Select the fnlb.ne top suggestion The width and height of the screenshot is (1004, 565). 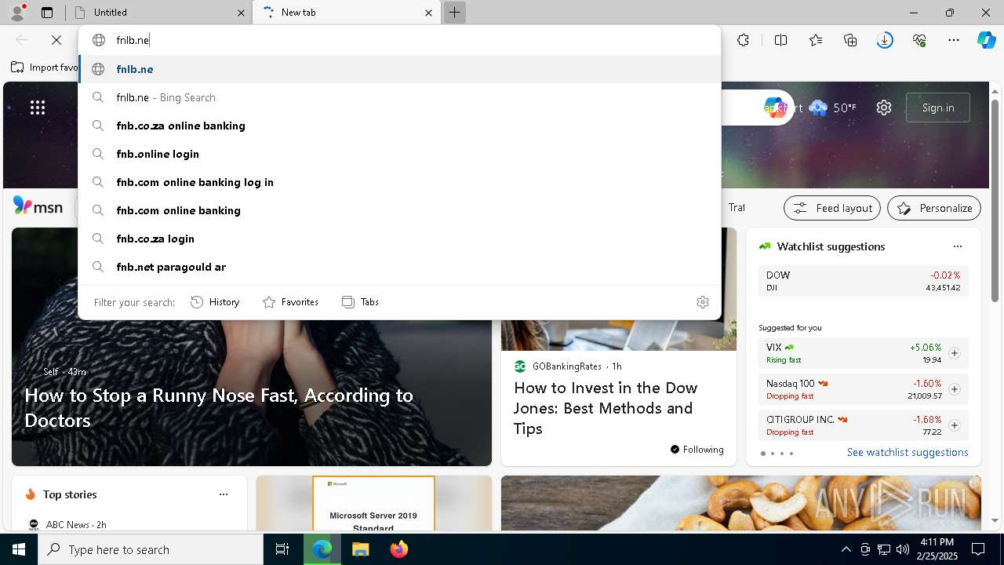coord(400,69)
